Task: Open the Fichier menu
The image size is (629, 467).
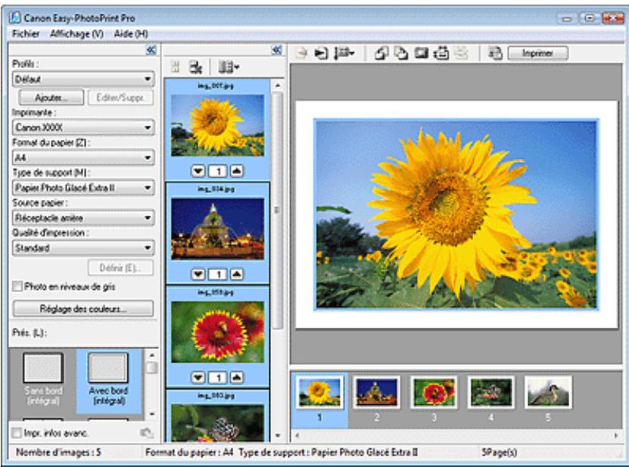Action: (26, 34)
